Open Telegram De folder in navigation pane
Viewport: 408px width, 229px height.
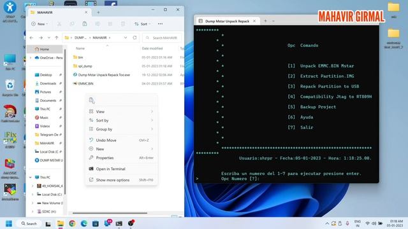(x=49, y=135)
